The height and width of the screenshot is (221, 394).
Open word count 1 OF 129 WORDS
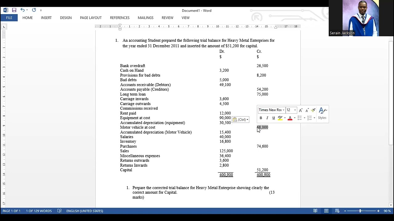pos(39,211)
